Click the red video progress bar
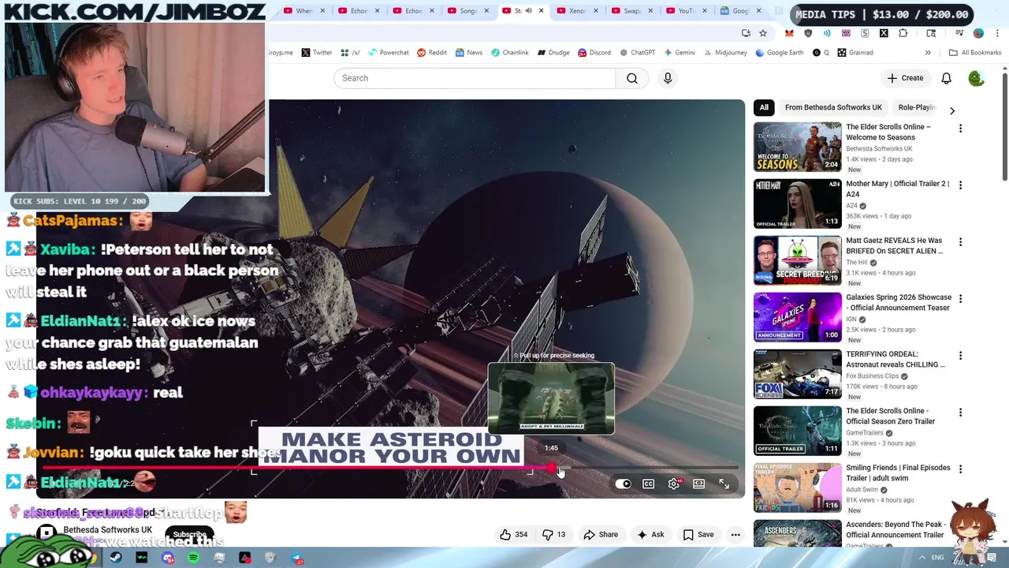1009x568 pixels. [296, 467]
